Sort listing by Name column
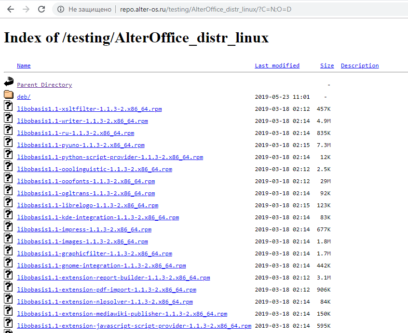The image size is (408, 333). click(24, 66)
